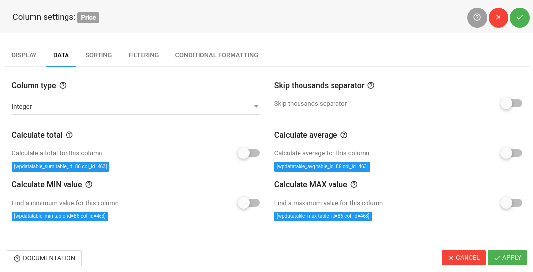This screenshot has height=272, width=533.
Task: Open the Column type Integer dropdown
Action: (135, 106)
